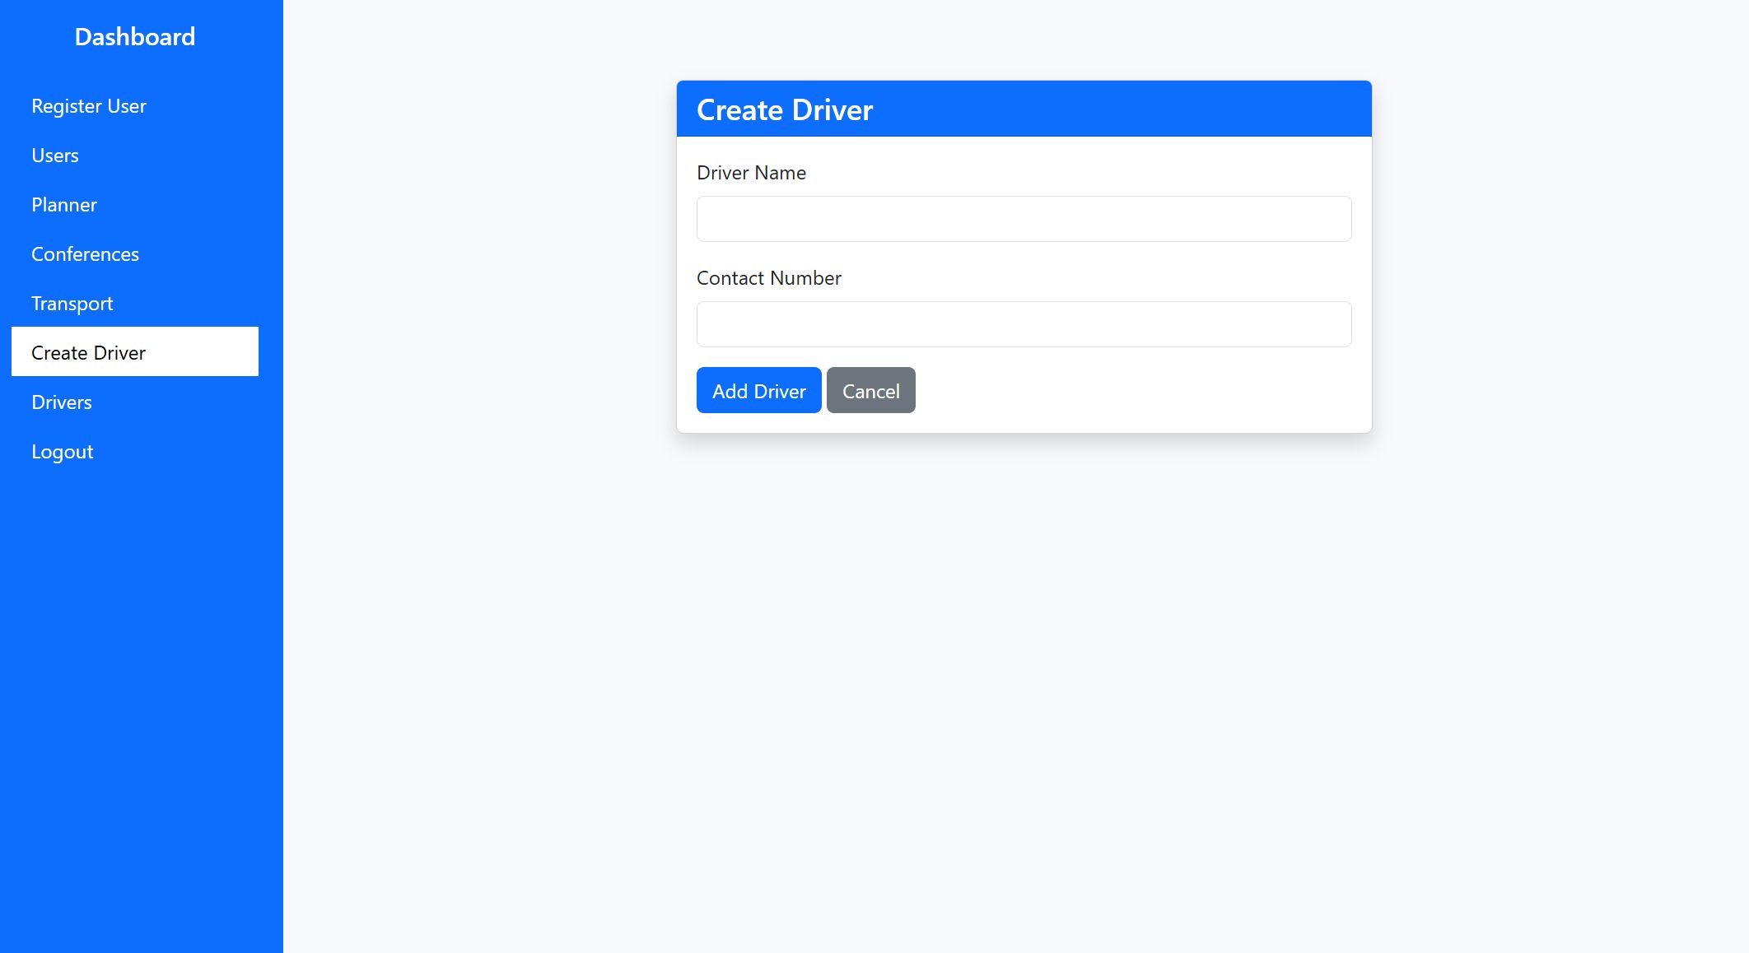
Task: Open the Drivers list page
Action: 135,402
